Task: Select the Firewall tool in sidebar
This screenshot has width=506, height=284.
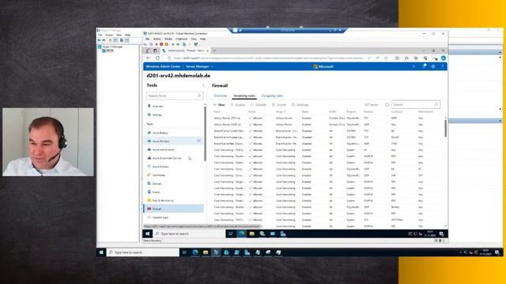Action: tap(174, 208)
